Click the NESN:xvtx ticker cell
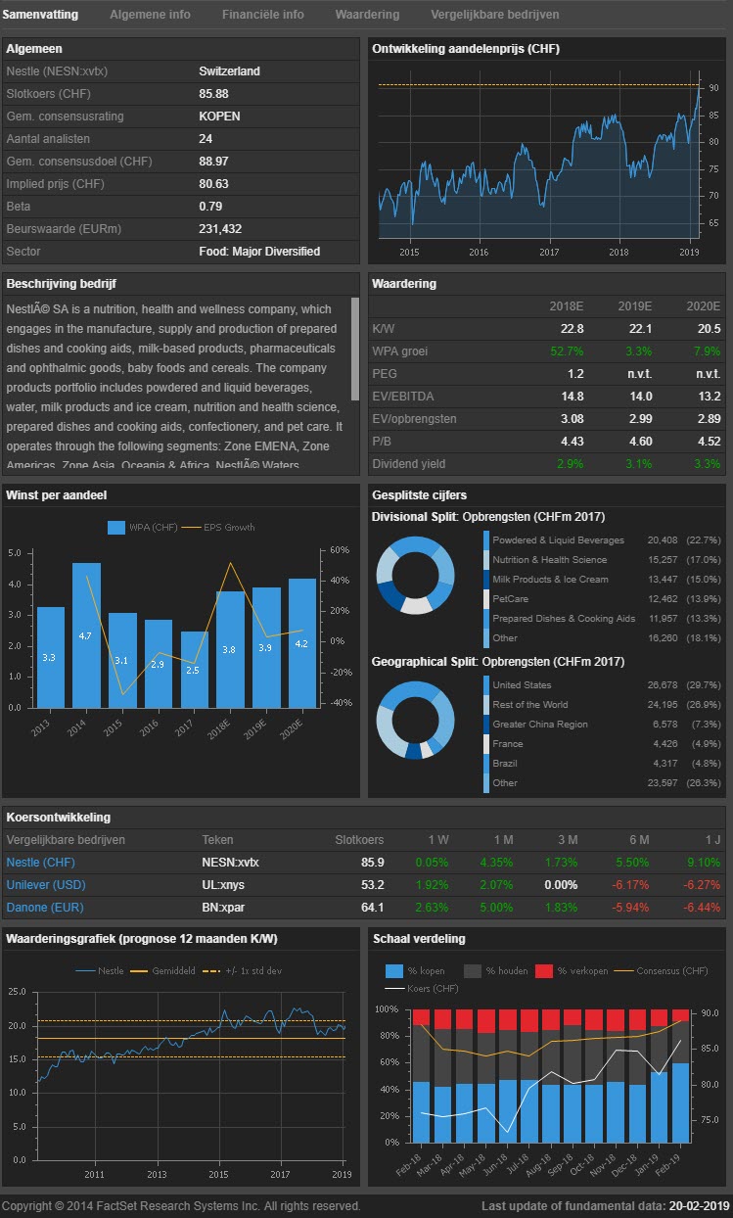Screen dimensions: 733x1218 (x=231, y=863)
